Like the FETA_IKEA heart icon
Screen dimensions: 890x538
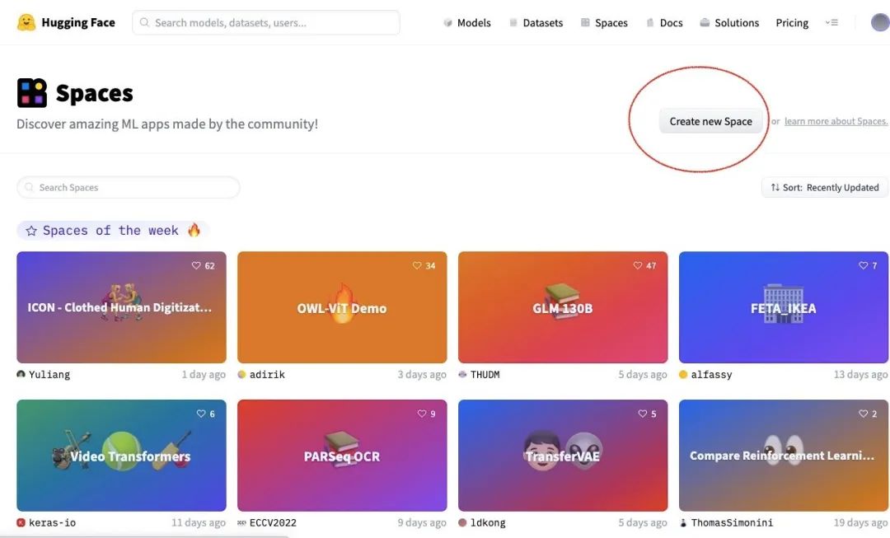864,265
